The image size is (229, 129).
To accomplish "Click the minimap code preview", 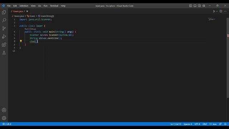I will coord(211,19).
